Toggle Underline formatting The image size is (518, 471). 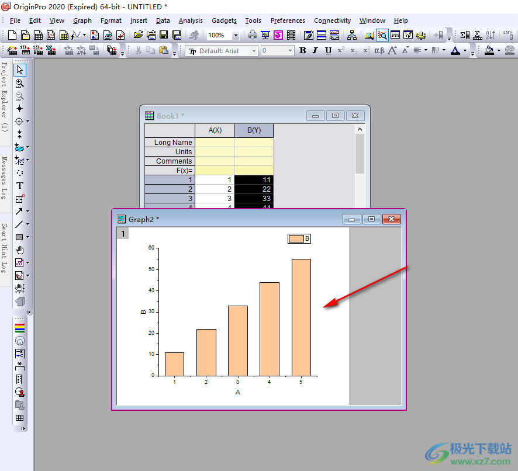(x=328, y=50)
